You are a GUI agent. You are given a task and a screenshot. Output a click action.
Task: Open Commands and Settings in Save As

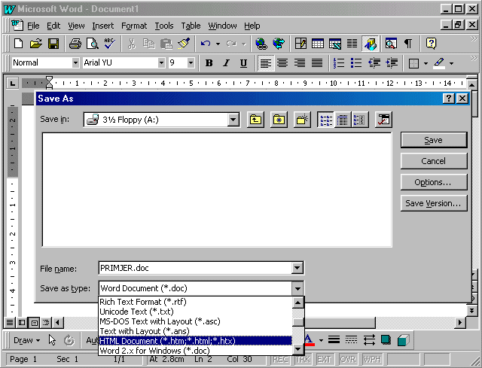(x=383, y=120)
